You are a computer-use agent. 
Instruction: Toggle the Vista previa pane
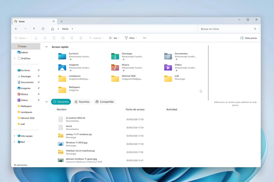pos(249,38)
